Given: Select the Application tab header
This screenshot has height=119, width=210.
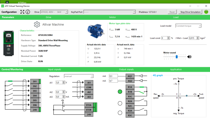Looking at the screenshot, I should pos(176,69).
